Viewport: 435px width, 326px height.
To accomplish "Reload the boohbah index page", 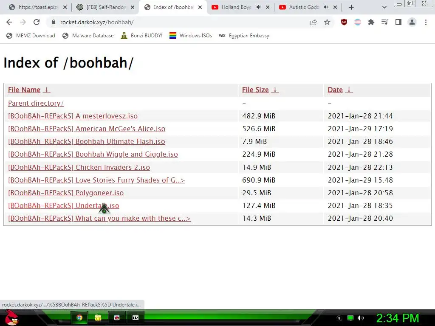I will pos(37,22).
